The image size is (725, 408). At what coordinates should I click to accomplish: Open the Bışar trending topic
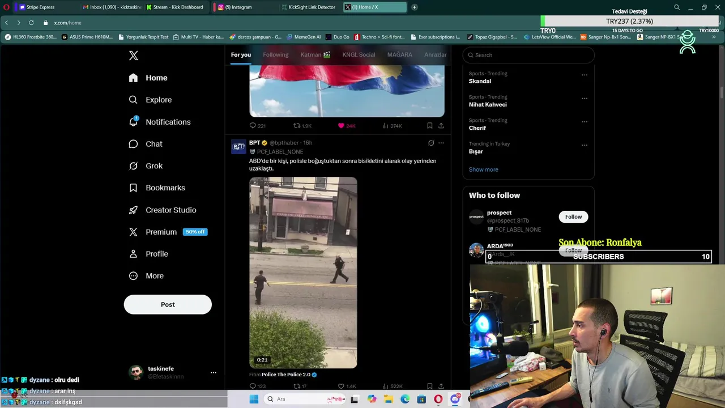[476, 151]
